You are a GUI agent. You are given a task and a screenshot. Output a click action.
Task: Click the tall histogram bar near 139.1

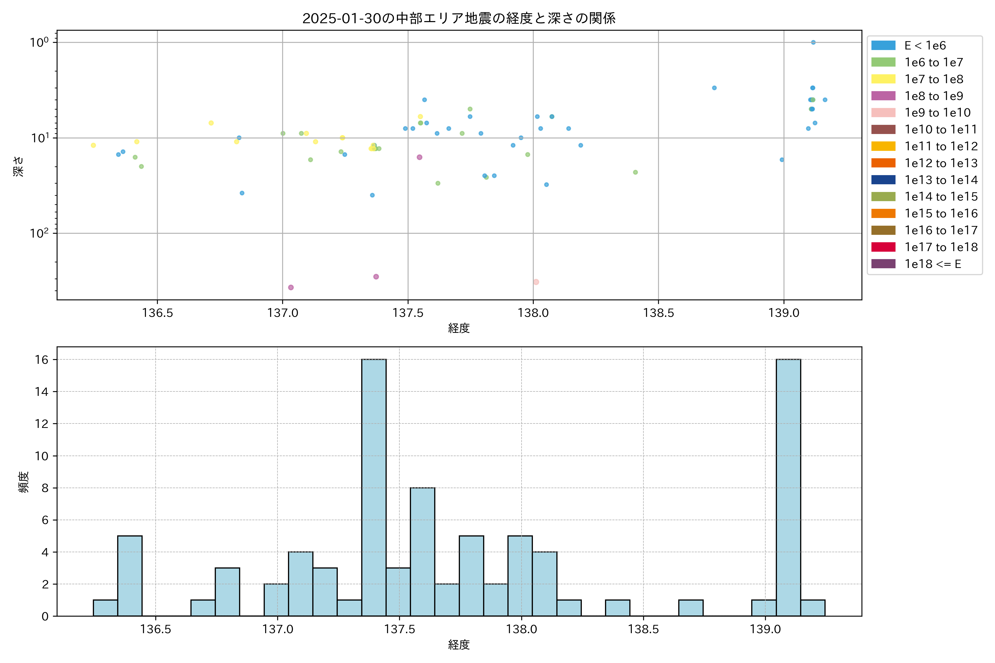pyautogui.click(x=788, y=487)
